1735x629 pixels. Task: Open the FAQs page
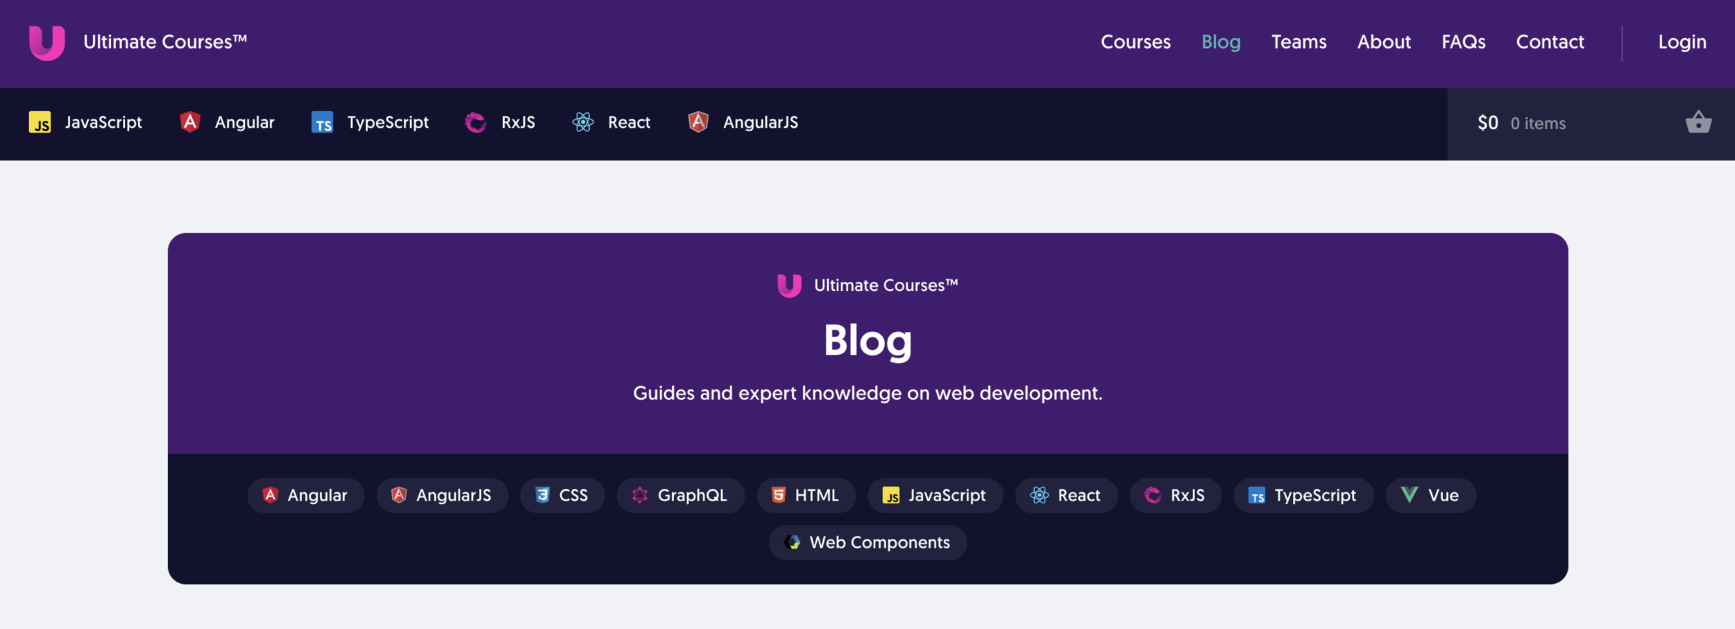[1463, 42]
